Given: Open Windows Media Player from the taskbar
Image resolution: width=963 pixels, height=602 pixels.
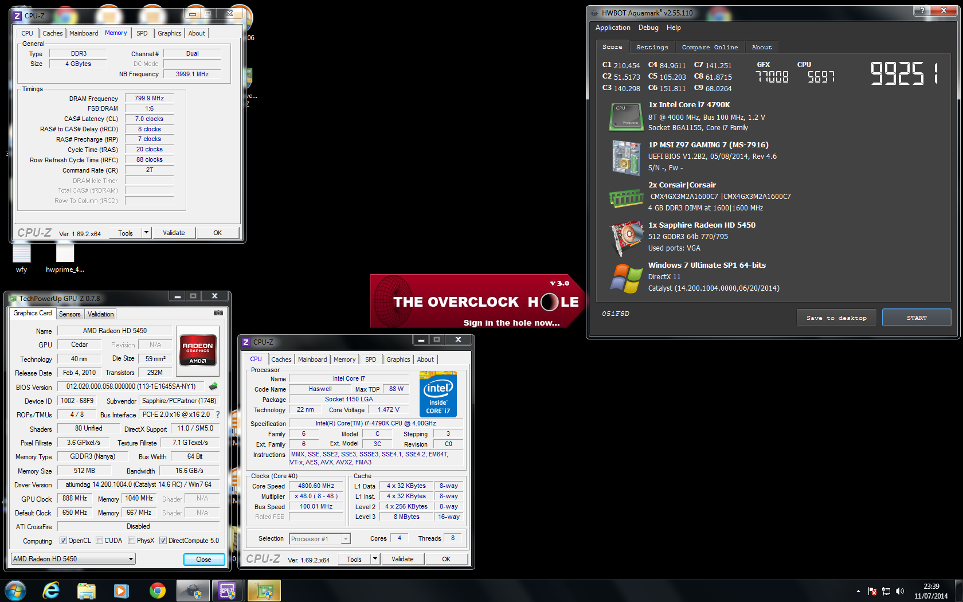Looking at the screenshot, I should point(122,591).
